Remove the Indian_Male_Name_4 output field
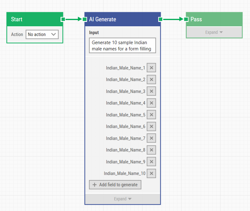 click(151, 103)
